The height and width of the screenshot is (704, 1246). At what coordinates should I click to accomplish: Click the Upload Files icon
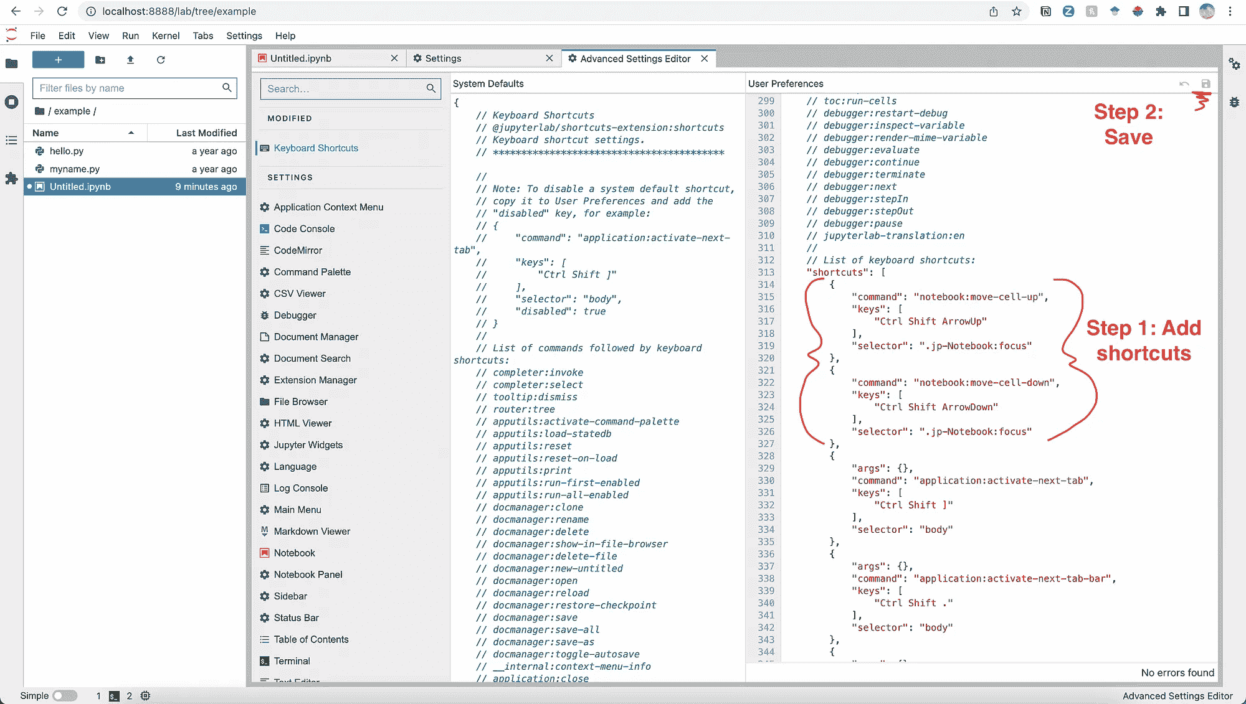point(130,60)
